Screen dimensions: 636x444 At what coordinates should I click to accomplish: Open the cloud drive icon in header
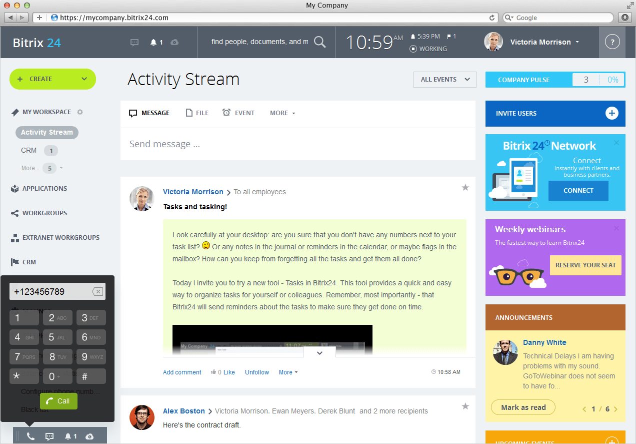point(174,43)
